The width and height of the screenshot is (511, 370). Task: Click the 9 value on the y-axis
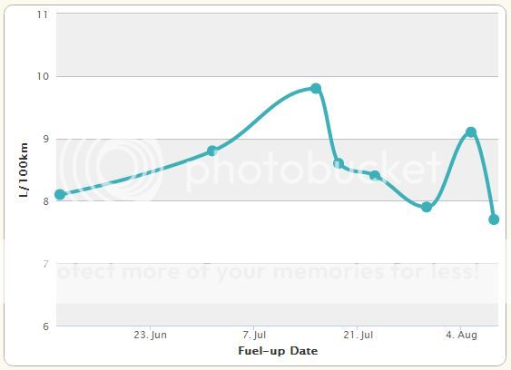45,139
